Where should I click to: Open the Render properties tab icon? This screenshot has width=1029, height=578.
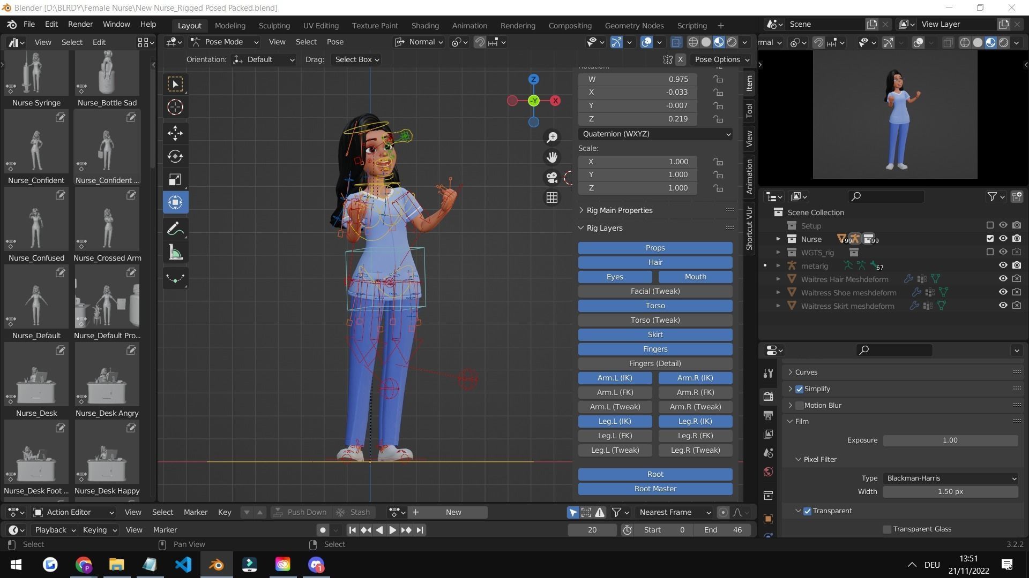coord(768,397)
